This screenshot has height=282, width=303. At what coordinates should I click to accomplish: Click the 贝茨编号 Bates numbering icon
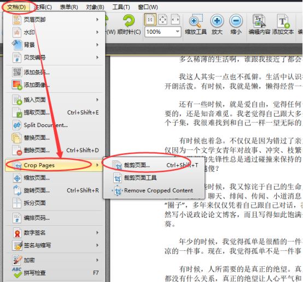coord(17,57)
